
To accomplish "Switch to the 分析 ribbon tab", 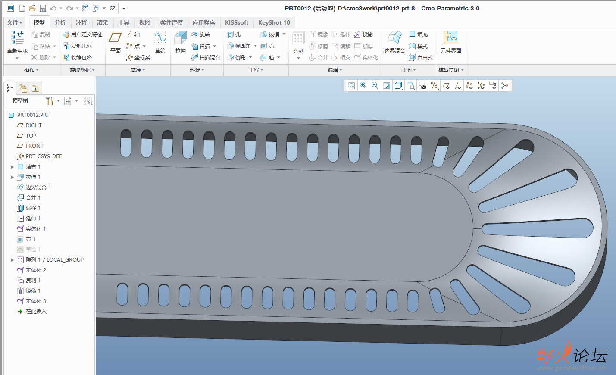I will 60,22.
